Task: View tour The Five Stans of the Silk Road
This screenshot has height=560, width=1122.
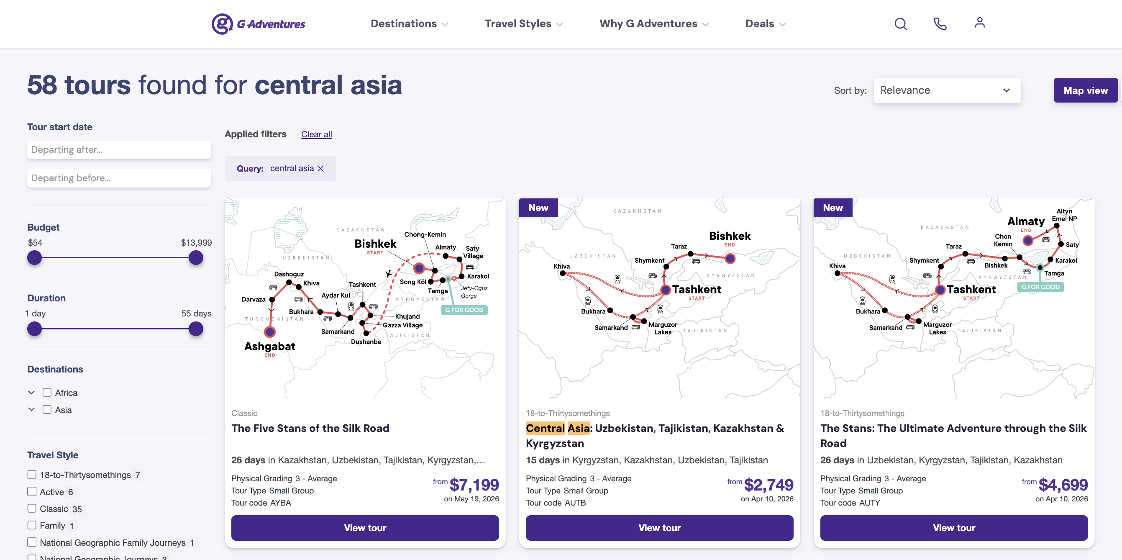Action: [x=365, y=528]
